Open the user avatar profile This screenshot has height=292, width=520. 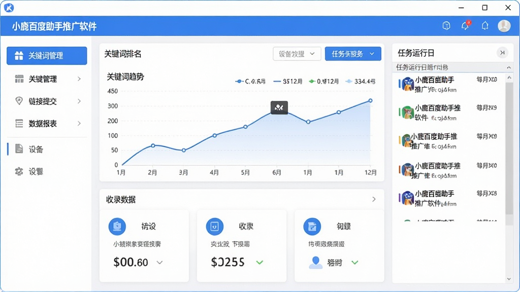(x=504, y=25)
